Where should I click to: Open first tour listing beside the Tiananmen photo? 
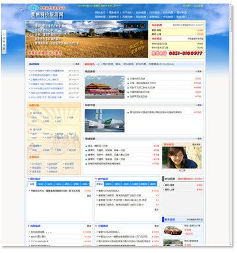click(x=137, y=79)
